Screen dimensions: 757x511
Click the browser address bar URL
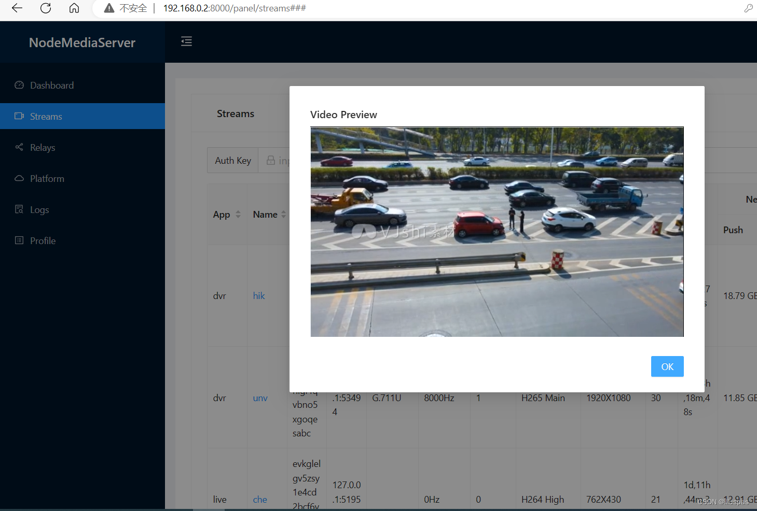click(x=235, y=8)
